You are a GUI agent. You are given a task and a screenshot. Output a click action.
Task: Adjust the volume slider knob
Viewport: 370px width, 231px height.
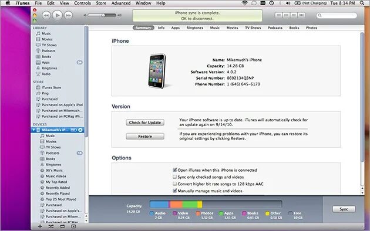click(103, 15)
